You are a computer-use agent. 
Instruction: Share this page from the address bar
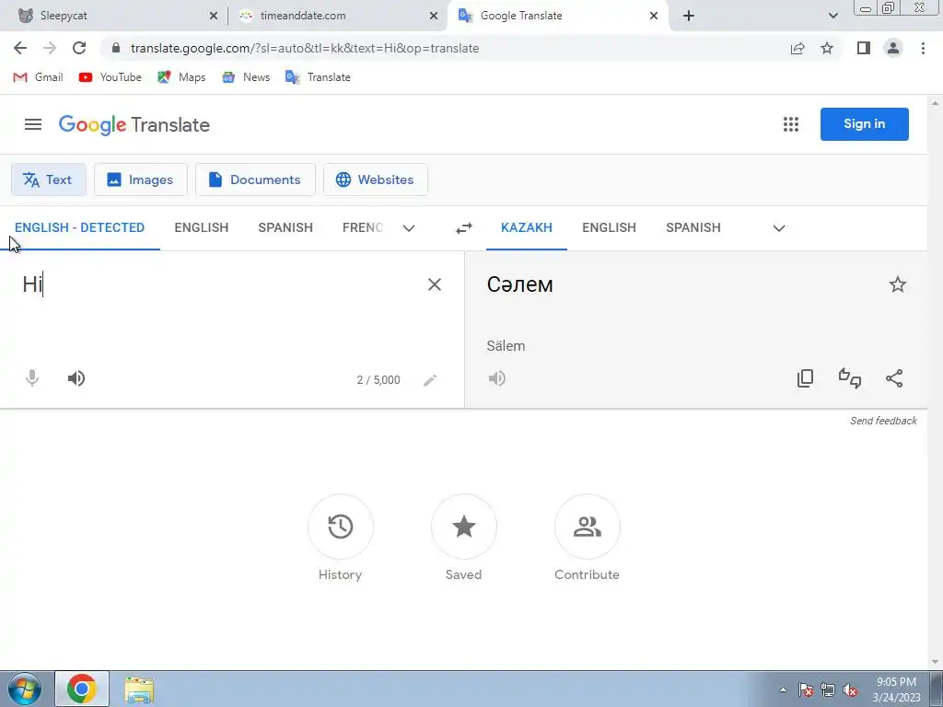797,48
